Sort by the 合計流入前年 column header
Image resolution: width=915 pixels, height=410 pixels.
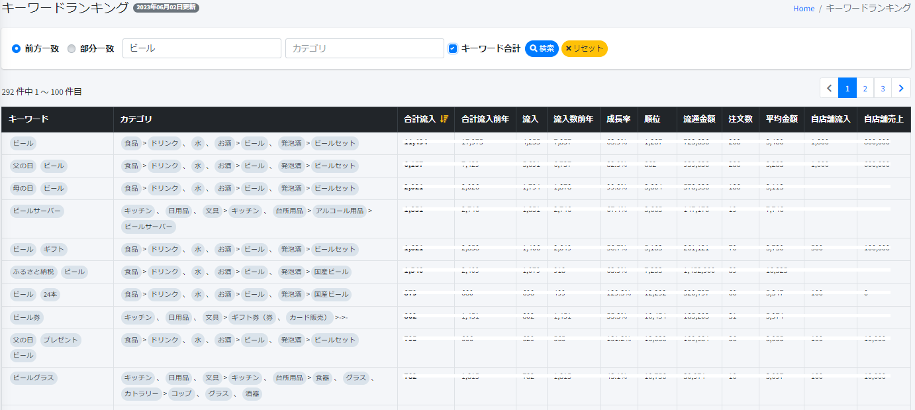click(x=485, y=119)
